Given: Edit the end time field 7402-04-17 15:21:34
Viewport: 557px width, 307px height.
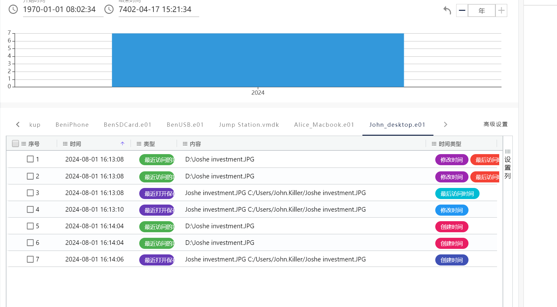Looking at the screenshot, I should coord(159,10).
